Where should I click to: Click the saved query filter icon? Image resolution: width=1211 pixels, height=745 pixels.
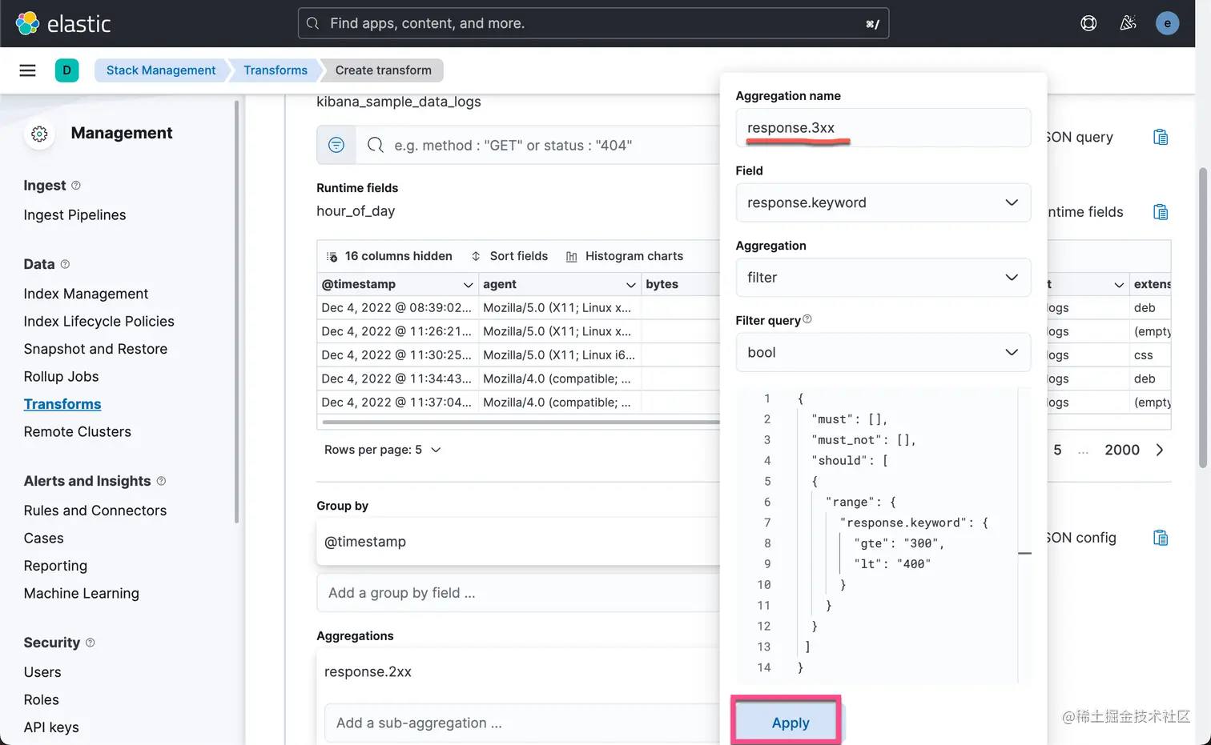click(x=336, y=145)
